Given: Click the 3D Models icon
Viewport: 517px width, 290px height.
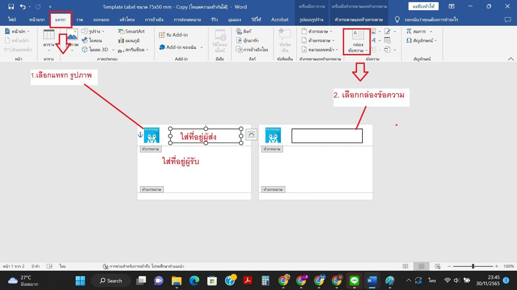Looking at the screenshot, I should pyautogui.click(x=85, y=49).
